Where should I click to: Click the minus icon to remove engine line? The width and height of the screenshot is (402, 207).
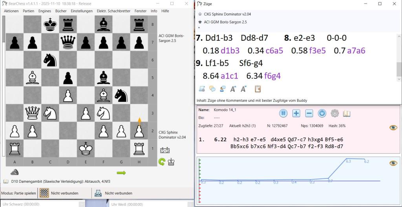(309, 113)
